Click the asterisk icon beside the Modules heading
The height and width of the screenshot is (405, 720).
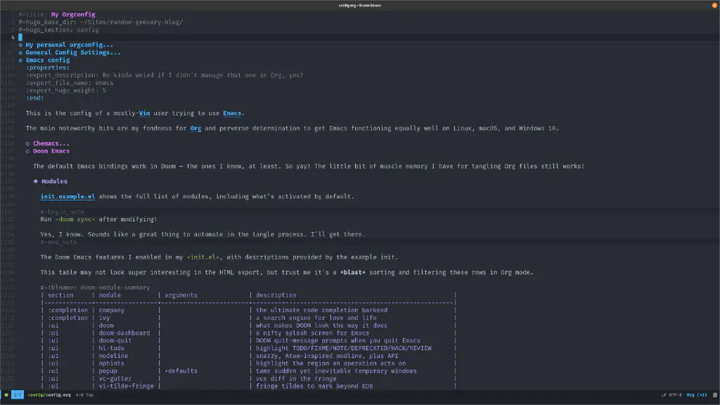[34, 181]
